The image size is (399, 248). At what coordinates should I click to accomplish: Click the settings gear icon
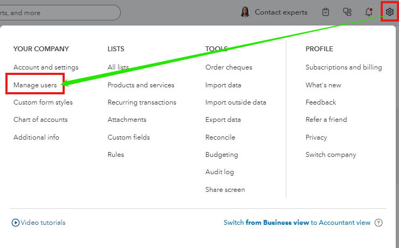pyautogui.click(x=390, y=12)
